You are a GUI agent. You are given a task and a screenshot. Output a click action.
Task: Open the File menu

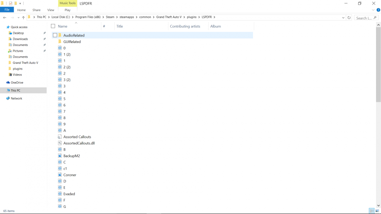click(x=7, y=10)
